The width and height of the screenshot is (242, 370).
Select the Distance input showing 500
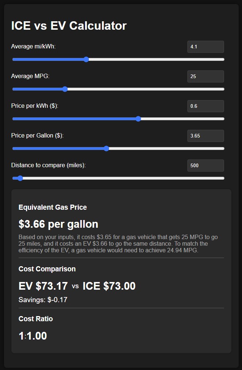[205, 165]
